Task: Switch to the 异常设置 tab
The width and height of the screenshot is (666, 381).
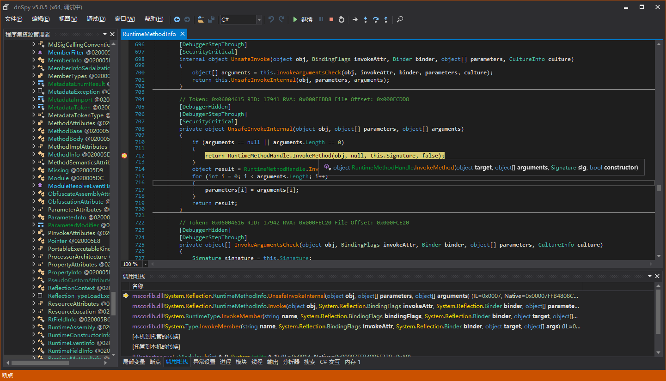Action: coord(204,362)
